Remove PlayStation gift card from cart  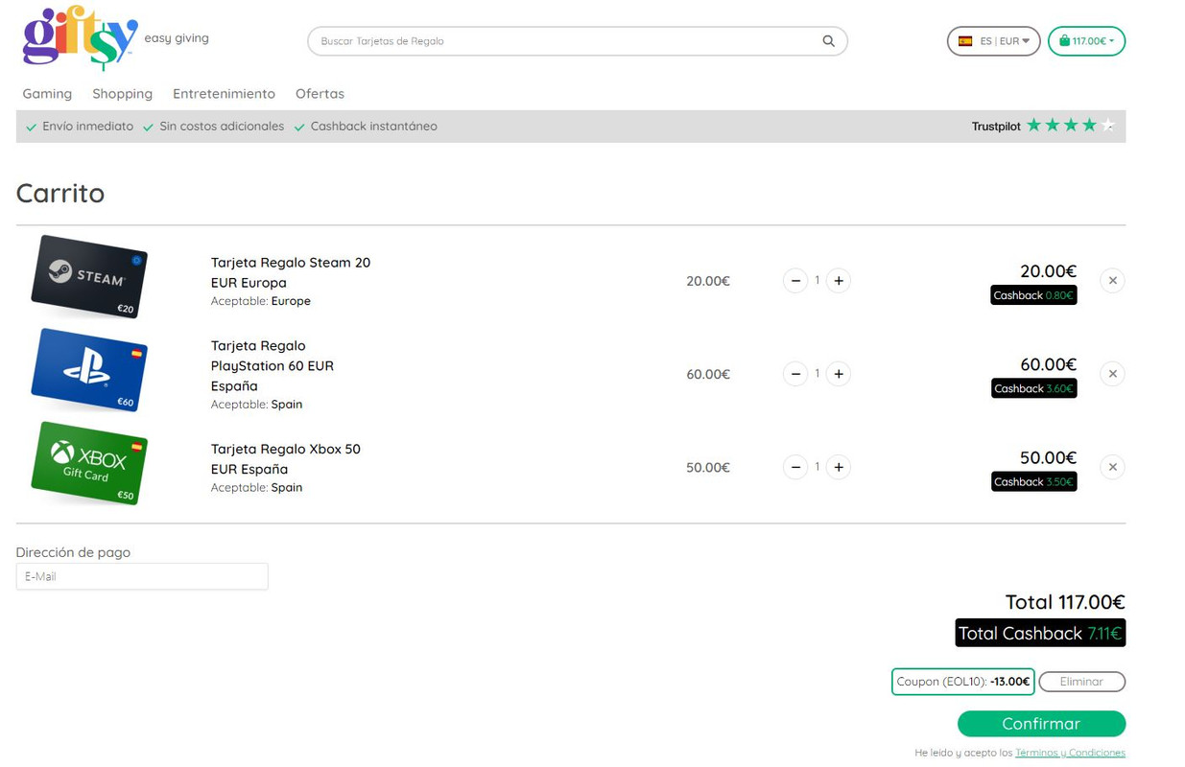point(1112,374)
